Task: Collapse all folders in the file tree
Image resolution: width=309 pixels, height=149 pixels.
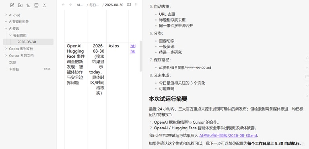Action: [44, 5]
